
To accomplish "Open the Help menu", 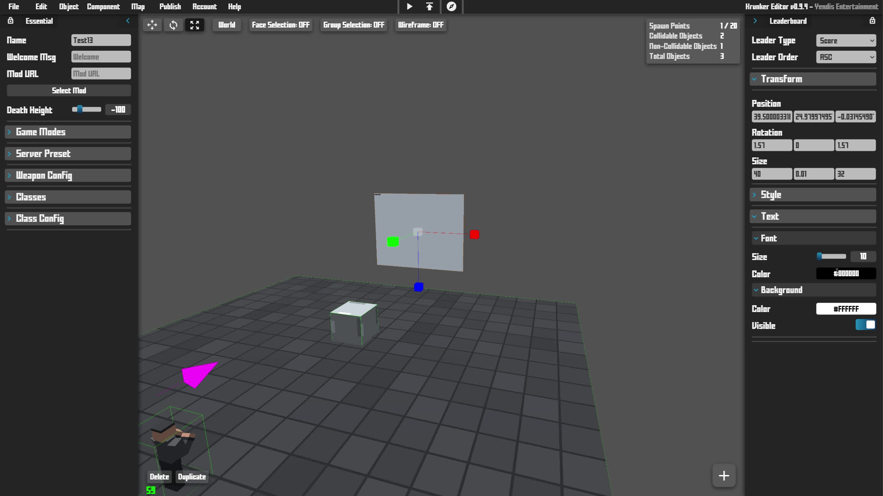I will click(235, 7).
